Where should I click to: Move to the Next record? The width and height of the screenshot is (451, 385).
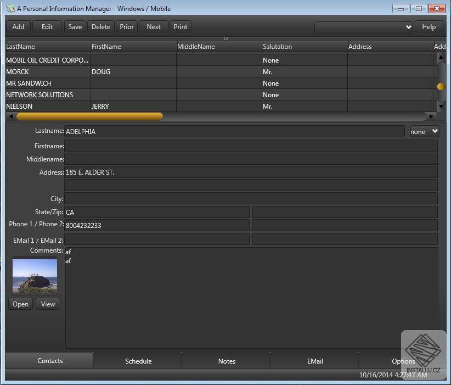pos(154,26)
